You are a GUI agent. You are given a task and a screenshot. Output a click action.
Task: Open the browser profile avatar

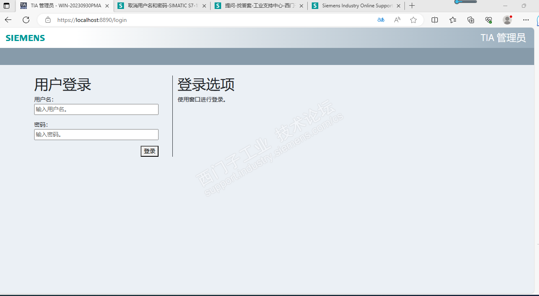[507, 20]
